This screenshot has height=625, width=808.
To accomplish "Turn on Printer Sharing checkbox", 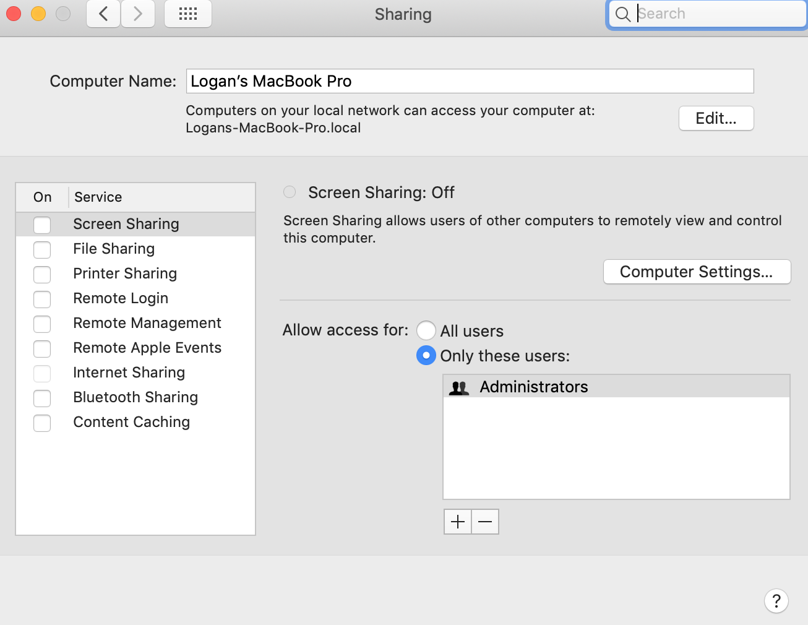I will pyautogui.click(x=42, y=274).
